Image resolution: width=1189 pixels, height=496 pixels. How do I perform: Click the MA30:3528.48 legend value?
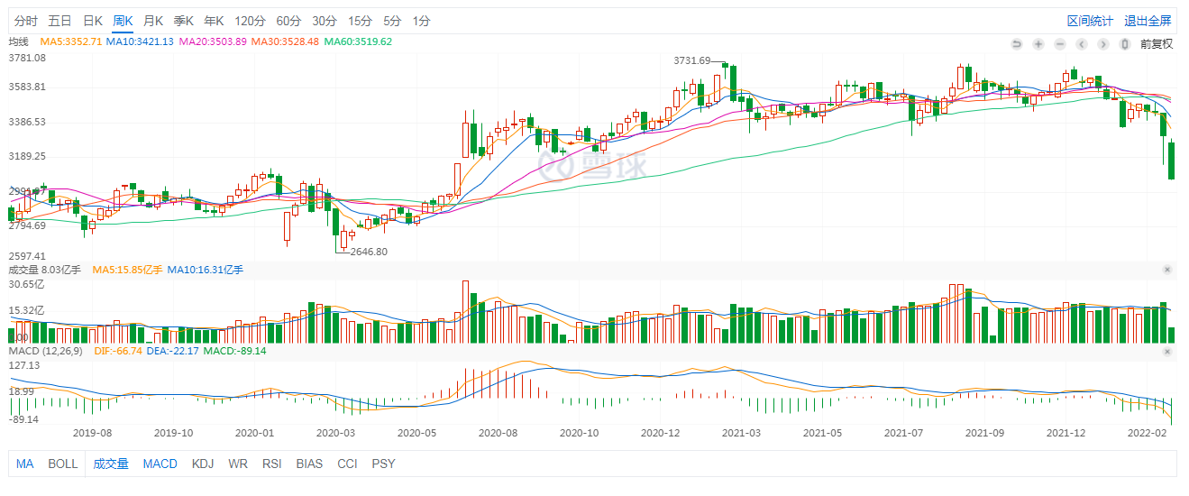[285, 41]
